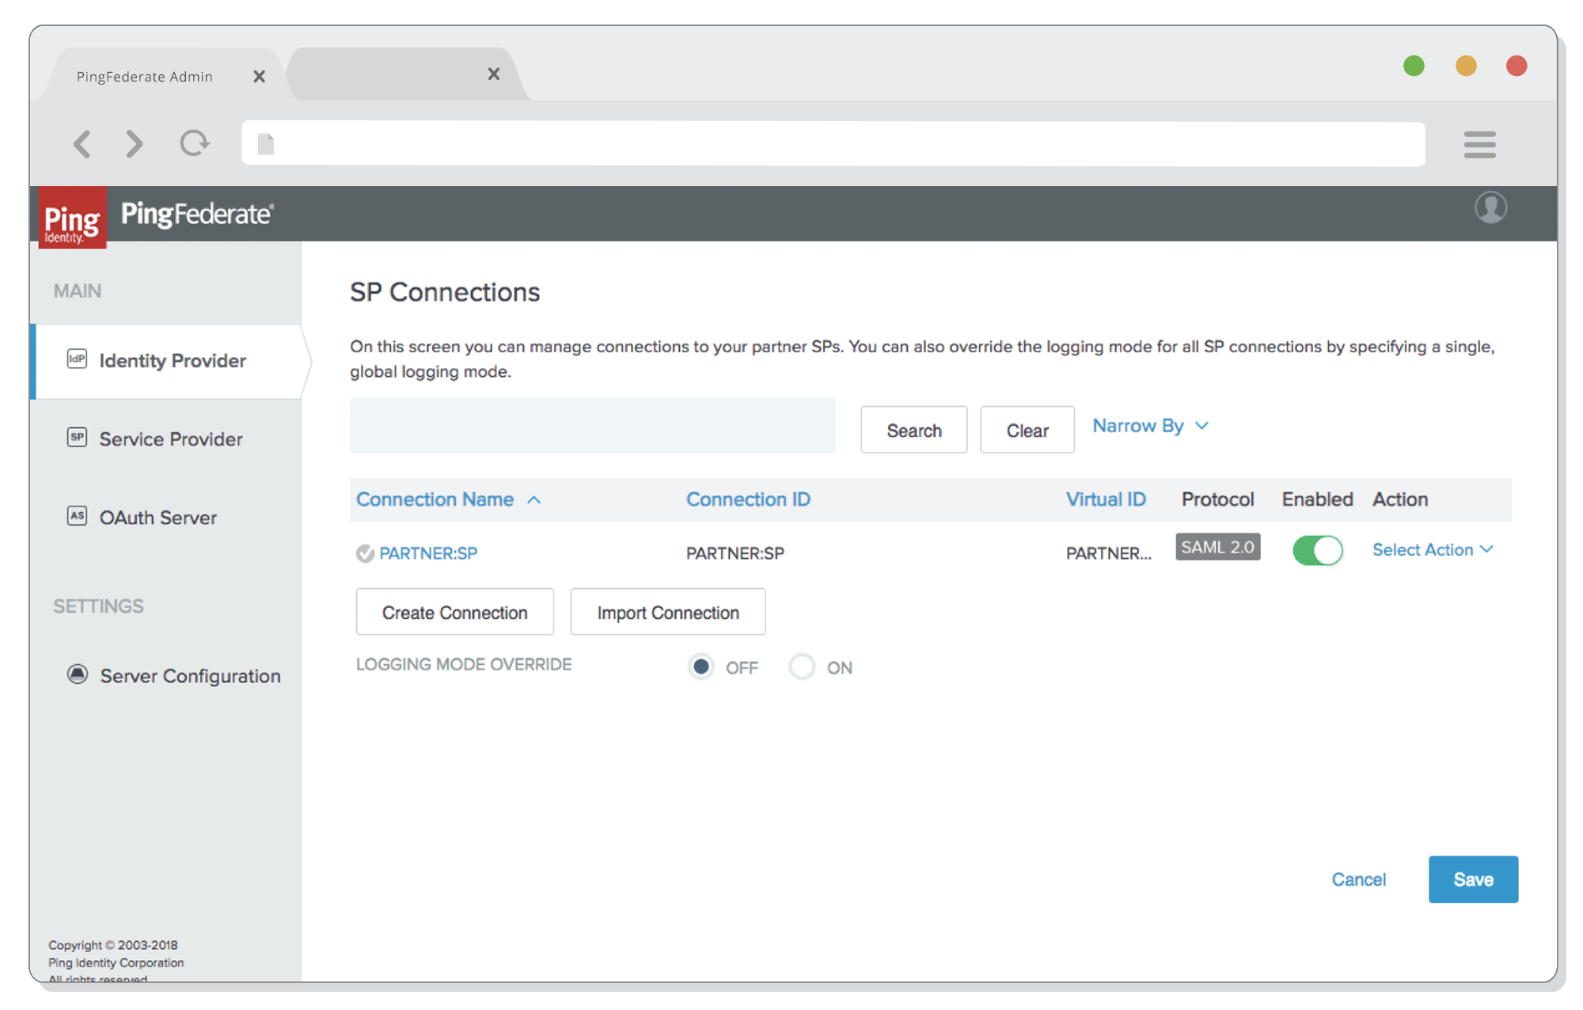The height and width of the screenshot is (1010, 1583).
Task: Select the ON logging mode radio
Action: point(802,667)
